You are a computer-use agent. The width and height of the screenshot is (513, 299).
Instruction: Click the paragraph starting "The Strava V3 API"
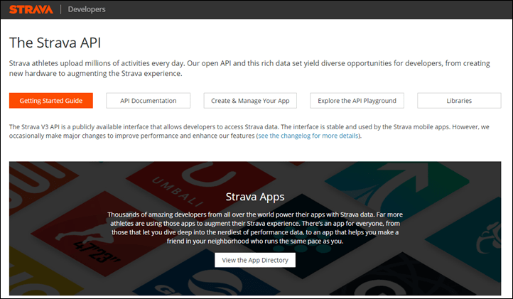[249, 131]
